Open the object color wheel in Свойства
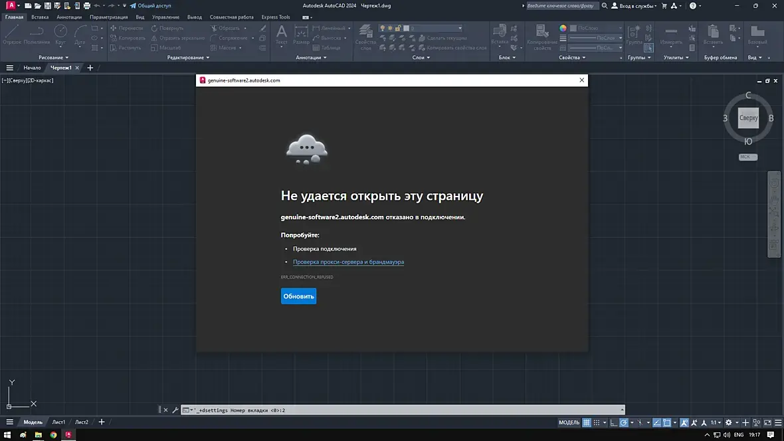Image resolution: width=784 pixels, height=441 pixels. click(x=563, y=28)
